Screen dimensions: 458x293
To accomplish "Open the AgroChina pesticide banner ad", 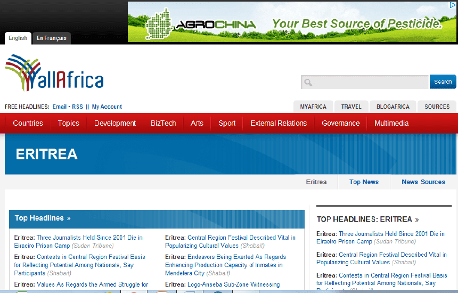I will [292, 22].
